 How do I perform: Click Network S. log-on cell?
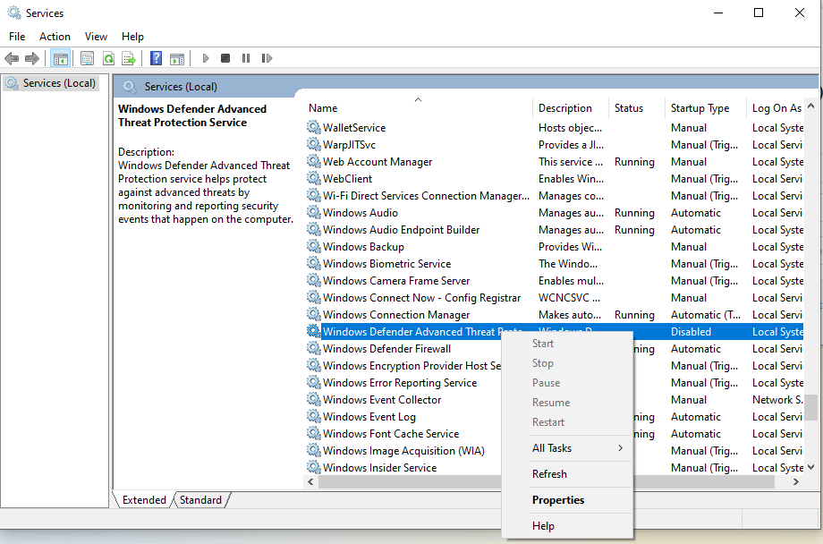click(777, 400)
